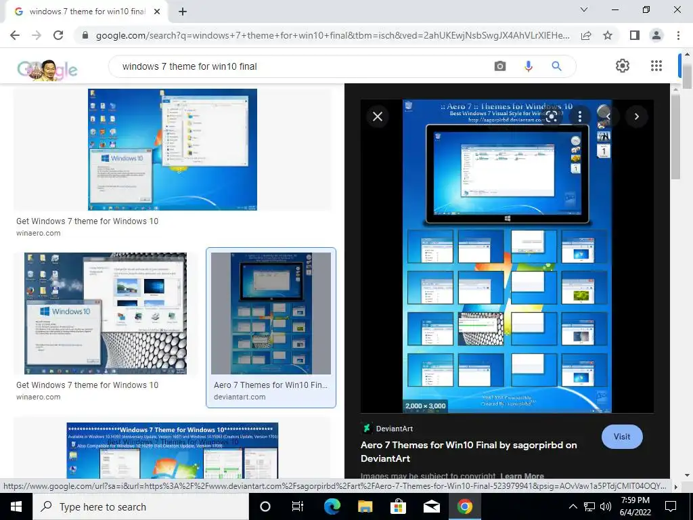The height and width of the screenshot is (520, 693).
Task: Click deviantart.com caption under thumbnail
Action: click(240, 397)
